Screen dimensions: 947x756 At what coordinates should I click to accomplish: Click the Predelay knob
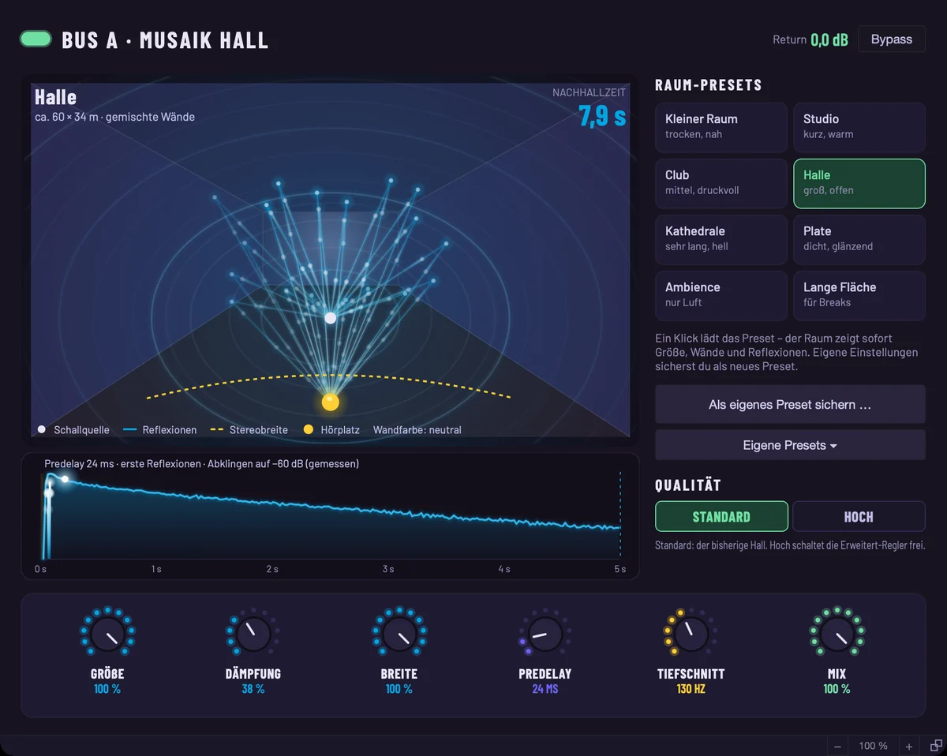[x=545, y=634]
